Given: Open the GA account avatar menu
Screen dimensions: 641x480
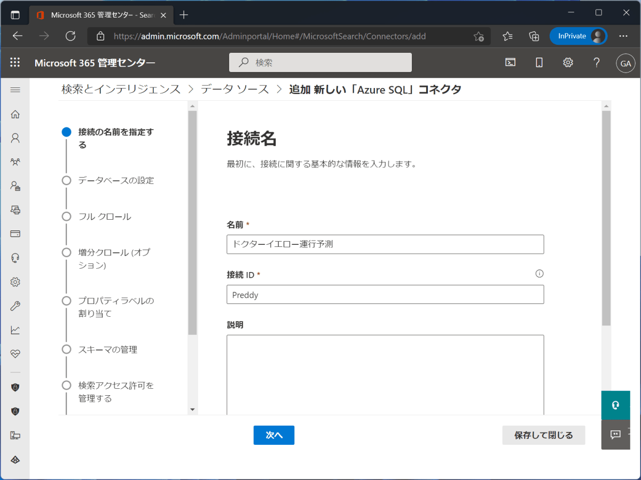Looking at the screenshot, I should [625, 62].
